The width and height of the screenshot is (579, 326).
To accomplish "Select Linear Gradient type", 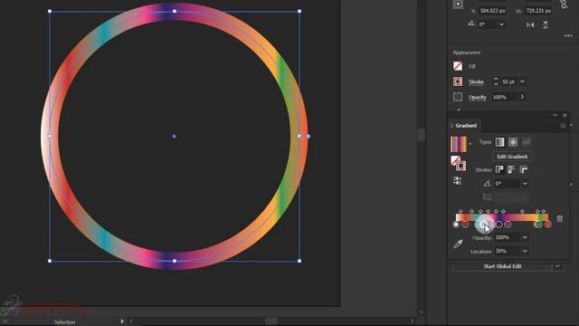I will (499, 142).
